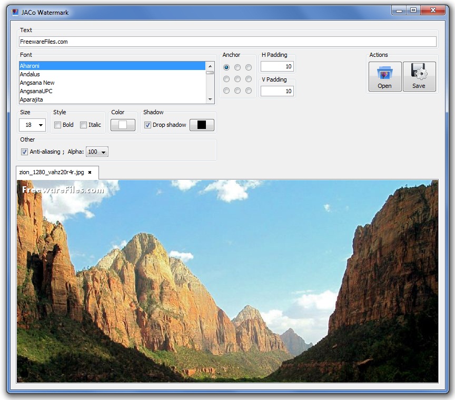Enable Italic text style
The height and width of the screenshot is (400, 455).
point(82,125)
